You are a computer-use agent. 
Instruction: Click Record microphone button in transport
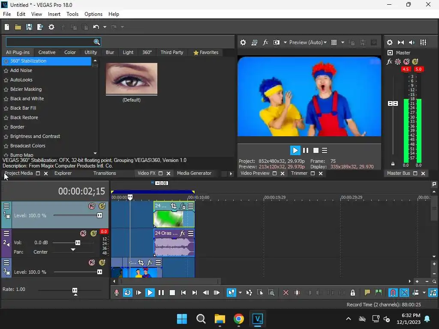tap(117, 293)
